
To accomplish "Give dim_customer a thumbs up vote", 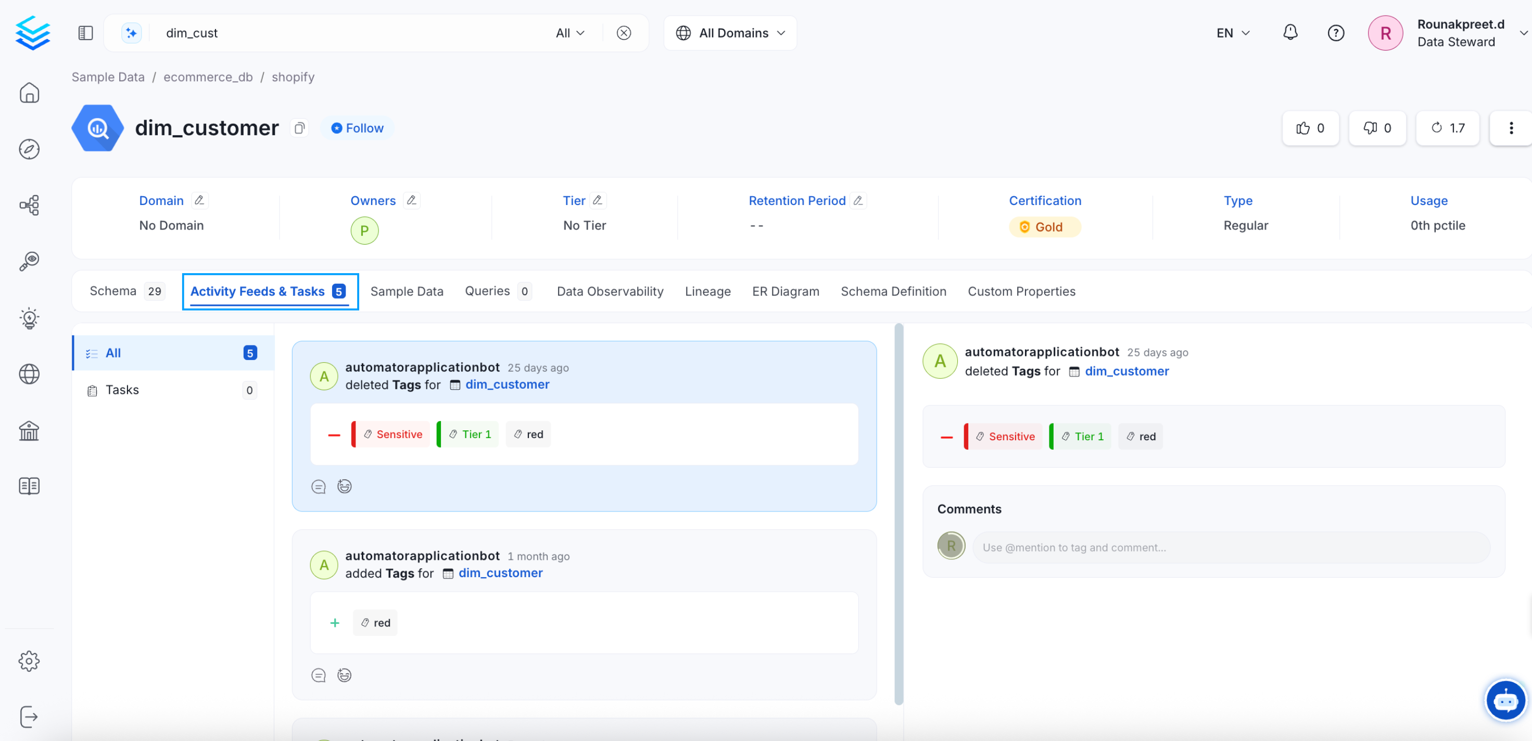I will click(1310, 128).
